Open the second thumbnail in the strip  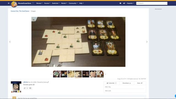64,74
